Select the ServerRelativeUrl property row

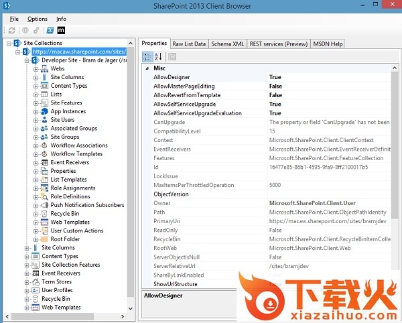271,266
